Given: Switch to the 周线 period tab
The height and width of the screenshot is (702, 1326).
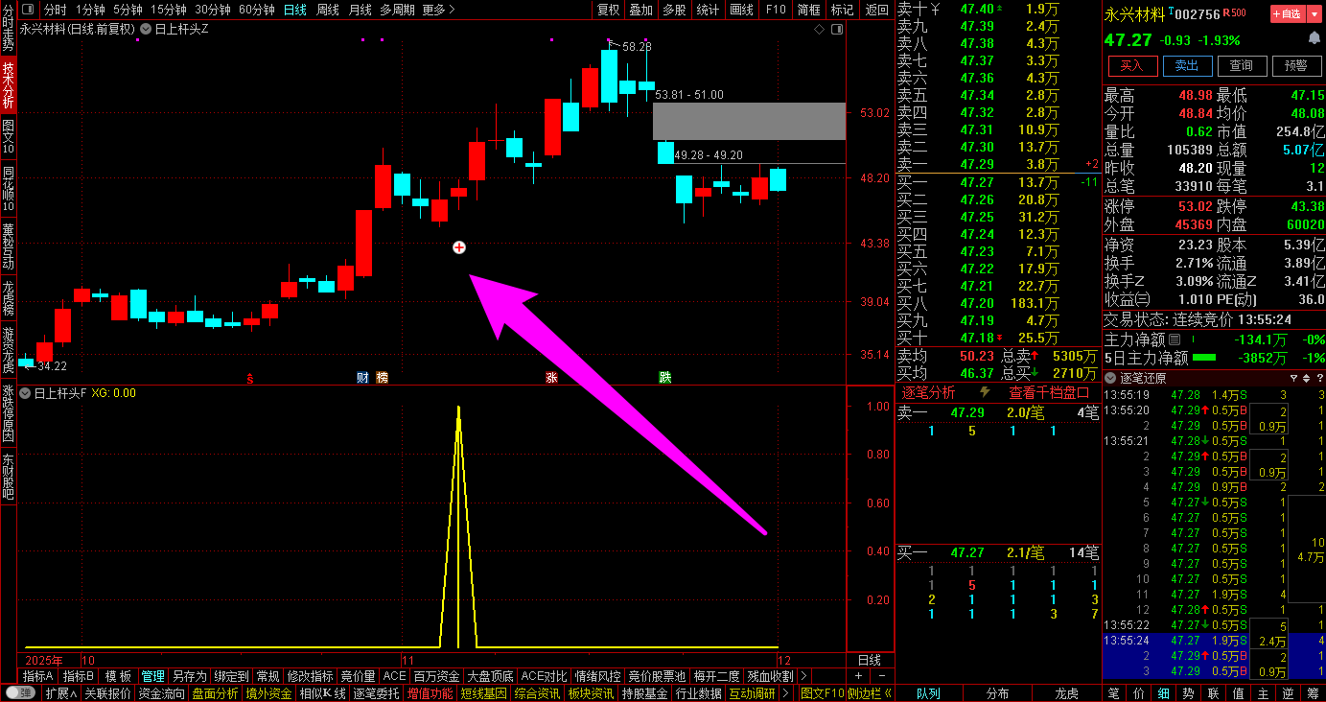Looking at the screenshot, I should coord(328,10).
